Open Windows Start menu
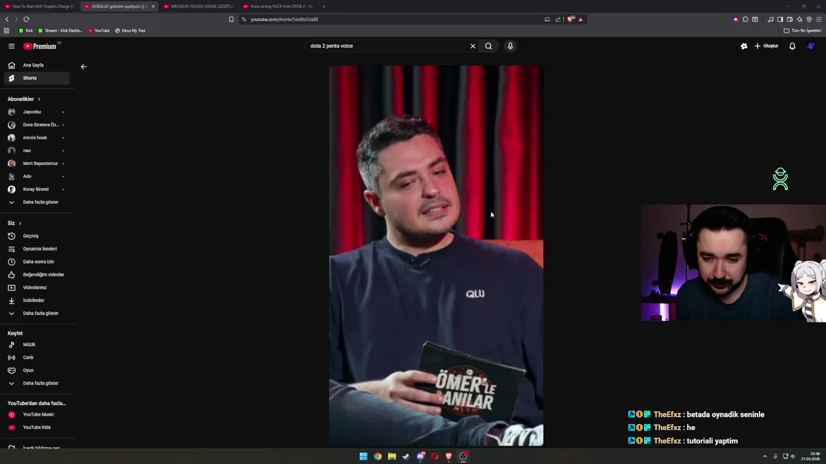This screenshot has width=826, height=464. [363, 456]
